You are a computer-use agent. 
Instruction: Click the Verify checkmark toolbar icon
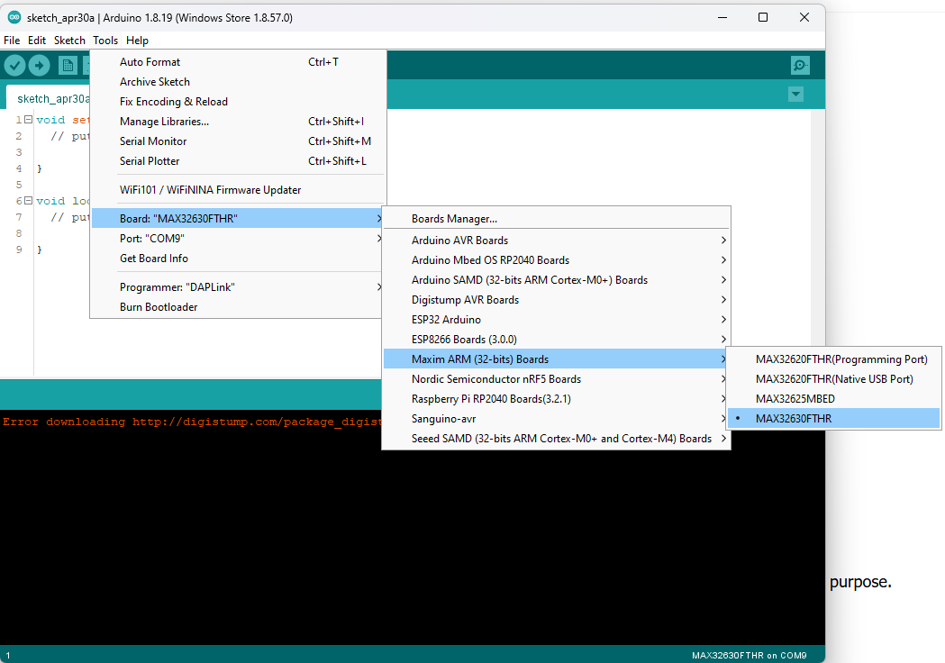click(x=15, y=65)
